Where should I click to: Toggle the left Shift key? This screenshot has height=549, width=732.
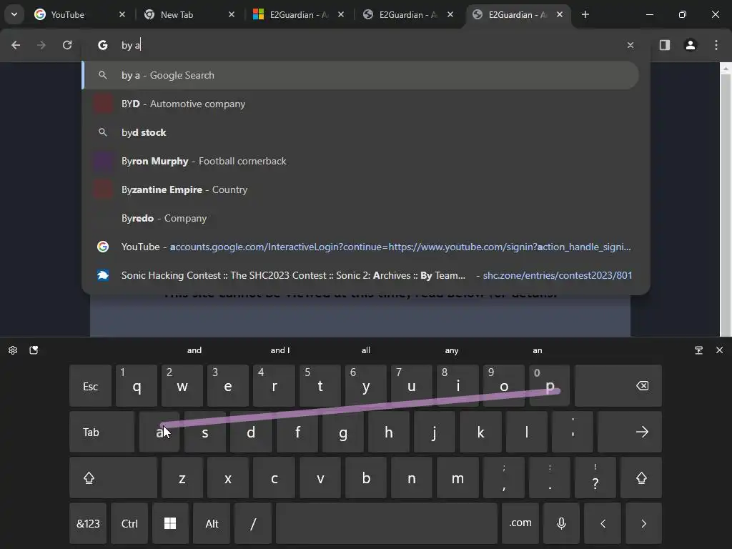(x=113, y=478)
